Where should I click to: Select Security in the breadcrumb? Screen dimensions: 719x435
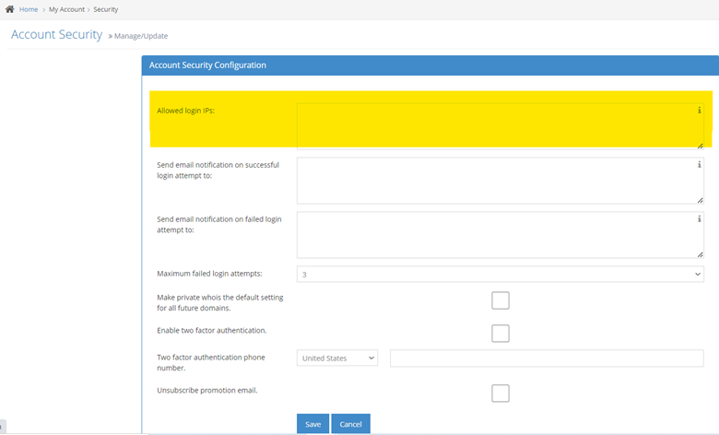tap(105, 9)
